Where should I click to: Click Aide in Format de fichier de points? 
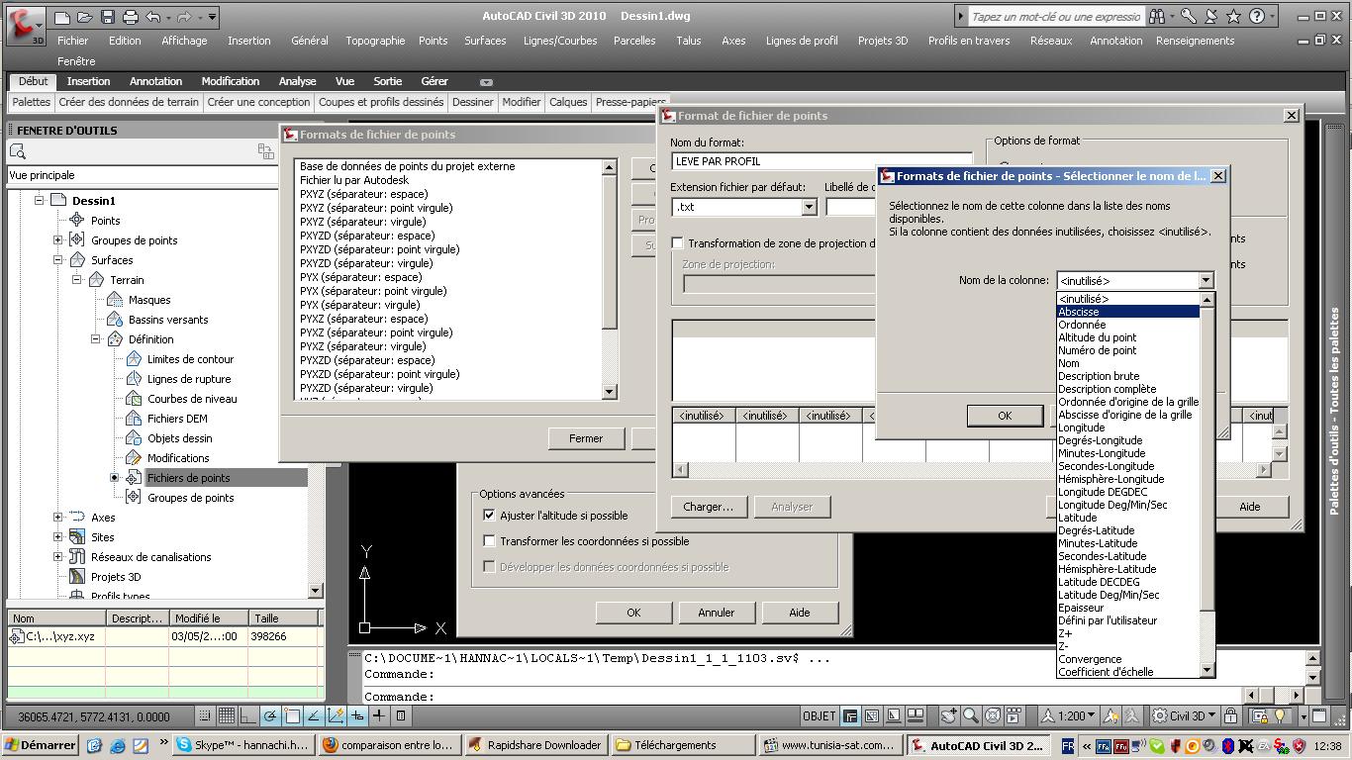pos(1250,507)
